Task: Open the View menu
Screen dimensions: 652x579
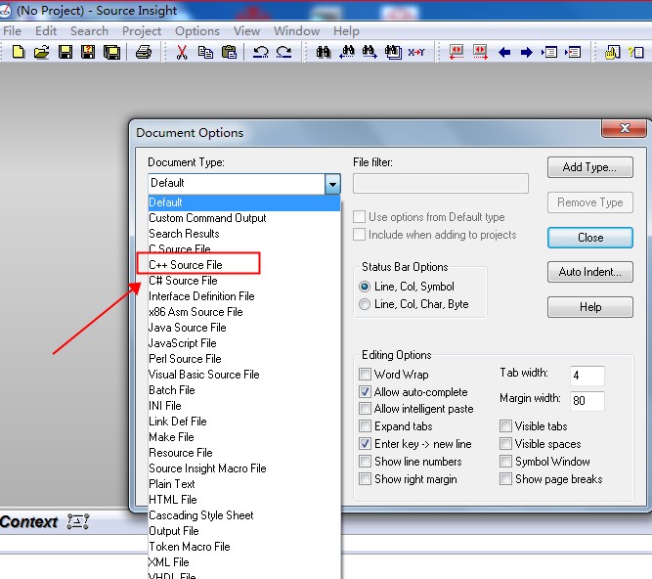Action: (246, 31)
